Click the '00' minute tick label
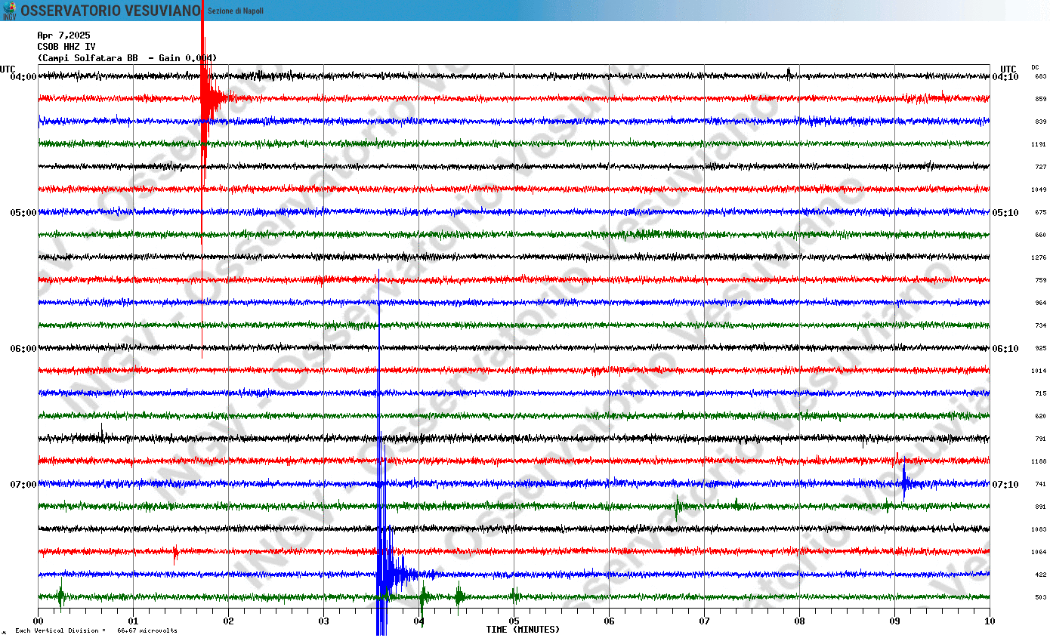 click(x=39, y=621)
